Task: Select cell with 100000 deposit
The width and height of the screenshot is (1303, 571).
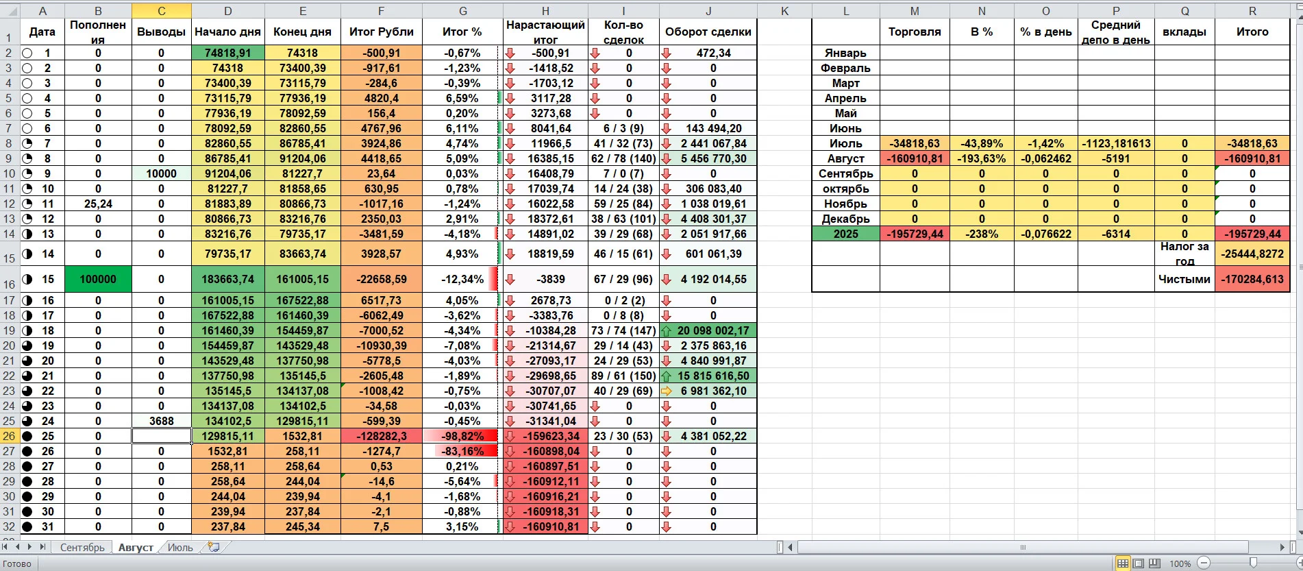Action: coord(98,280)
